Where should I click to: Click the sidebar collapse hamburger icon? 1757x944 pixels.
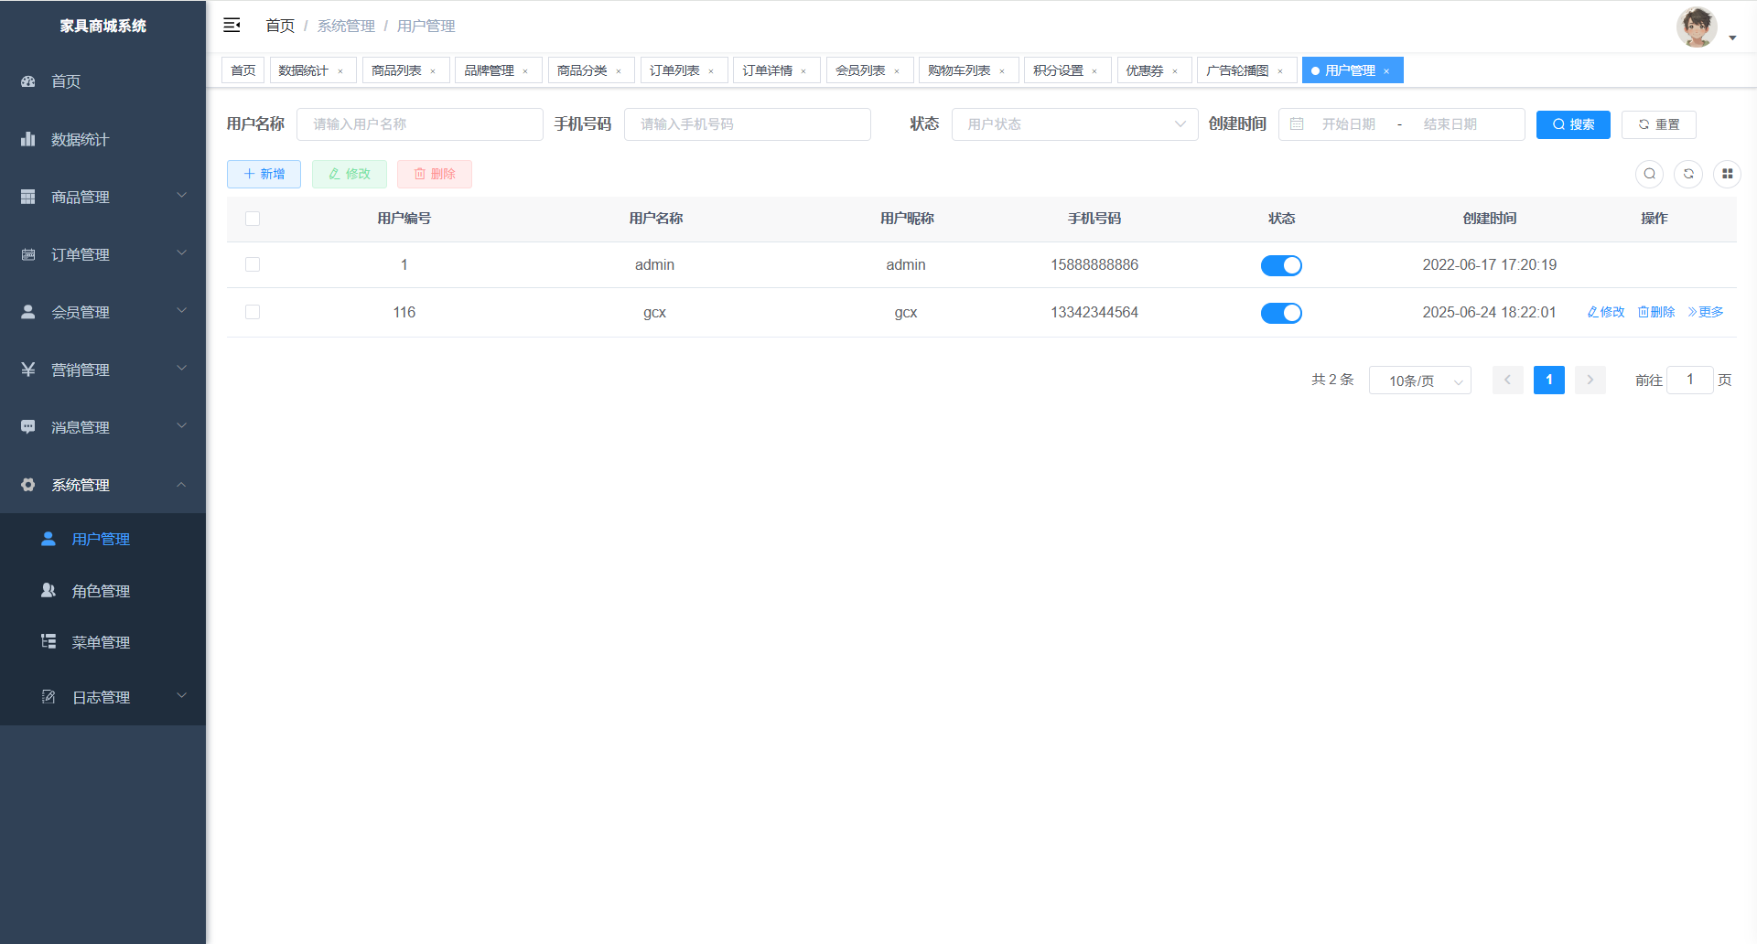(232, 26)
